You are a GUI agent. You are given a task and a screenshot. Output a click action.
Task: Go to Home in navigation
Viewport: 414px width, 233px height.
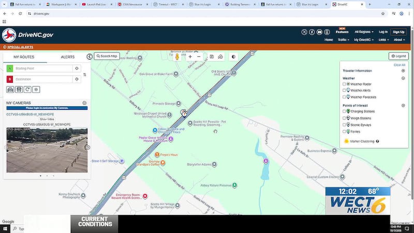click(x=329, y=40)
